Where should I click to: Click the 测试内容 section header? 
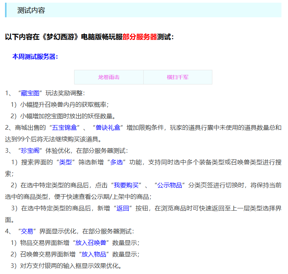31,10
